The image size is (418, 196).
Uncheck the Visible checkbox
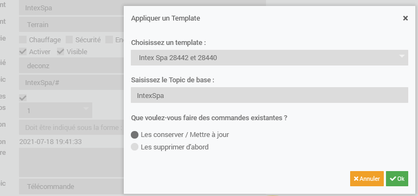pos(60,51)
